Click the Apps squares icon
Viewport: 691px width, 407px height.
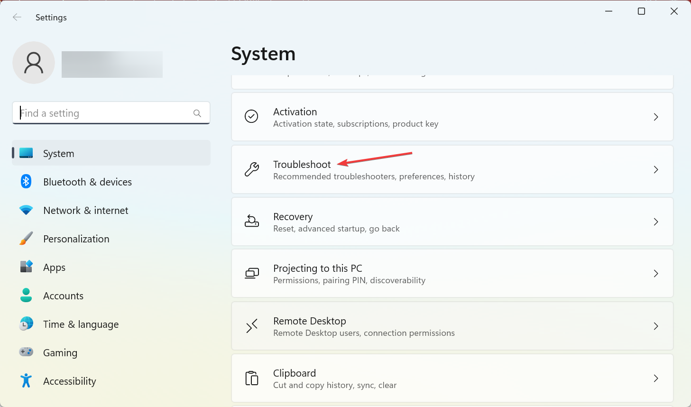pyautogui.click(x=26, y=267)
